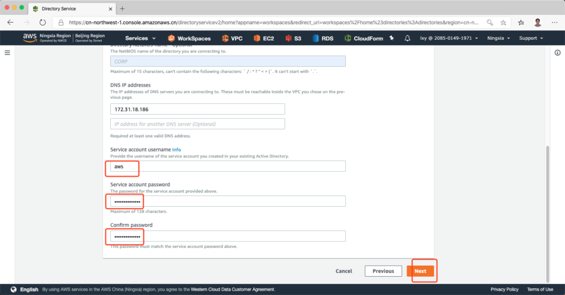Click the Next button
The image size is (565, 295).
click(x=420, y=271)
